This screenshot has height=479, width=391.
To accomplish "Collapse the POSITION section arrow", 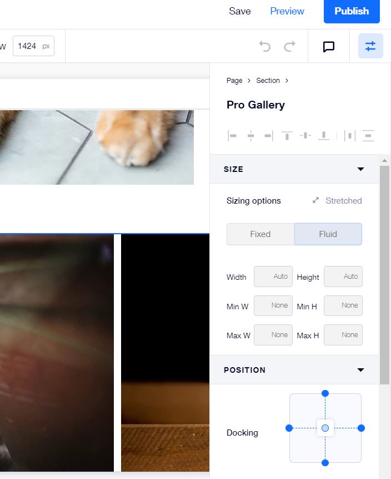I will [360, 370].
